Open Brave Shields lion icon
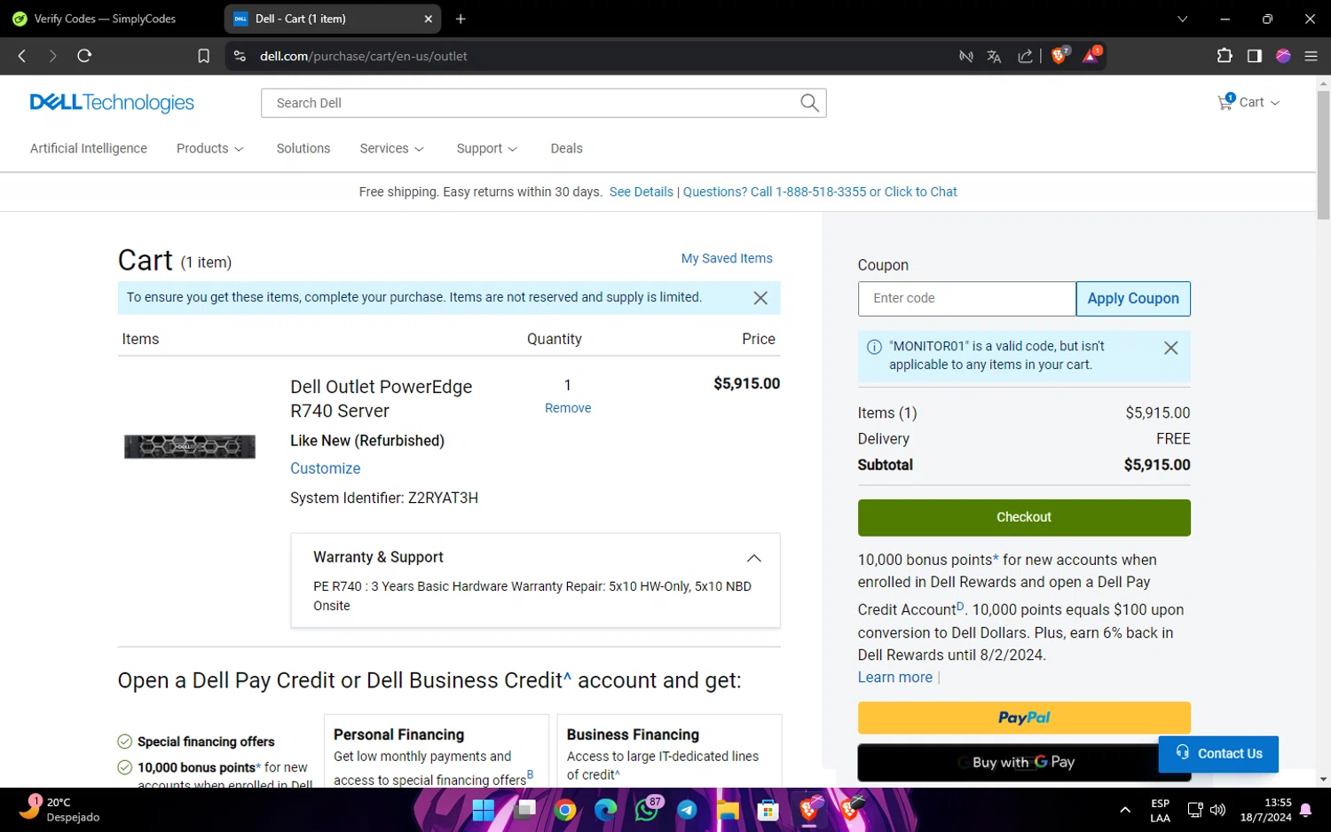The height and width of the screenshot is (832, 1331). 1059,55
